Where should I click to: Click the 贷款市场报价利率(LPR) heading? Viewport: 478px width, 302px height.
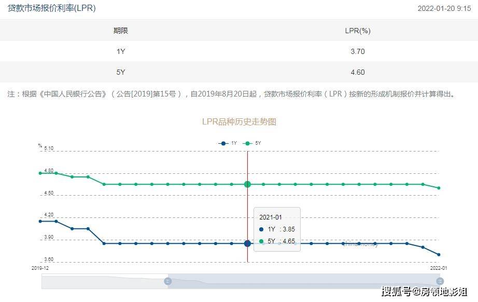[x=51, y=8]
